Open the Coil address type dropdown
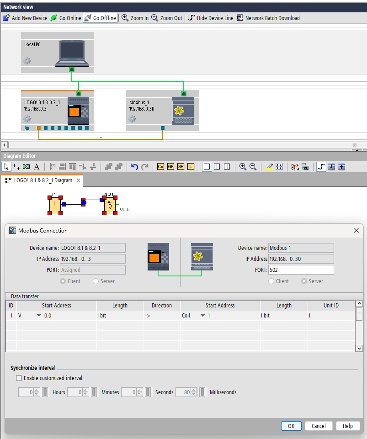Image resolution: width=367 pixels, height=439 pixels. [x=202, y=316]
